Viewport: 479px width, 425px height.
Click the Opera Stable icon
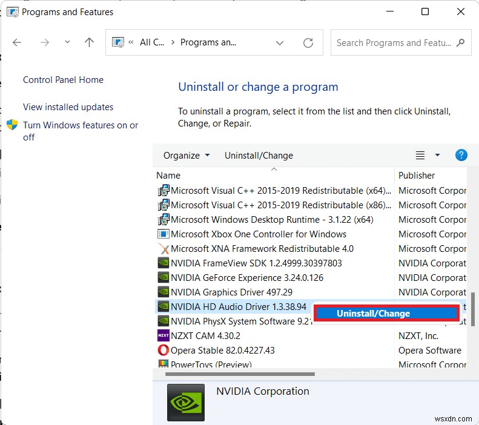[163, 350]
